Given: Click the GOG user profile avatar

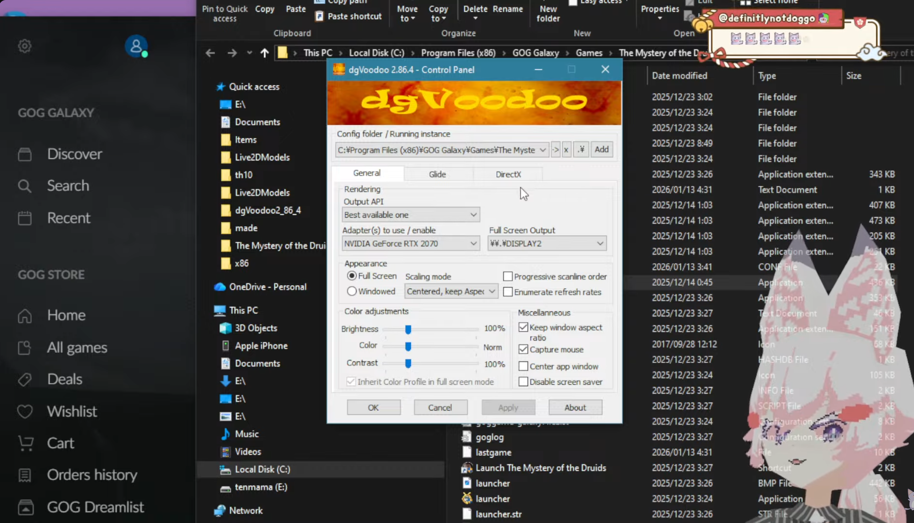Looking at the screenshot, I should (136, 46).
